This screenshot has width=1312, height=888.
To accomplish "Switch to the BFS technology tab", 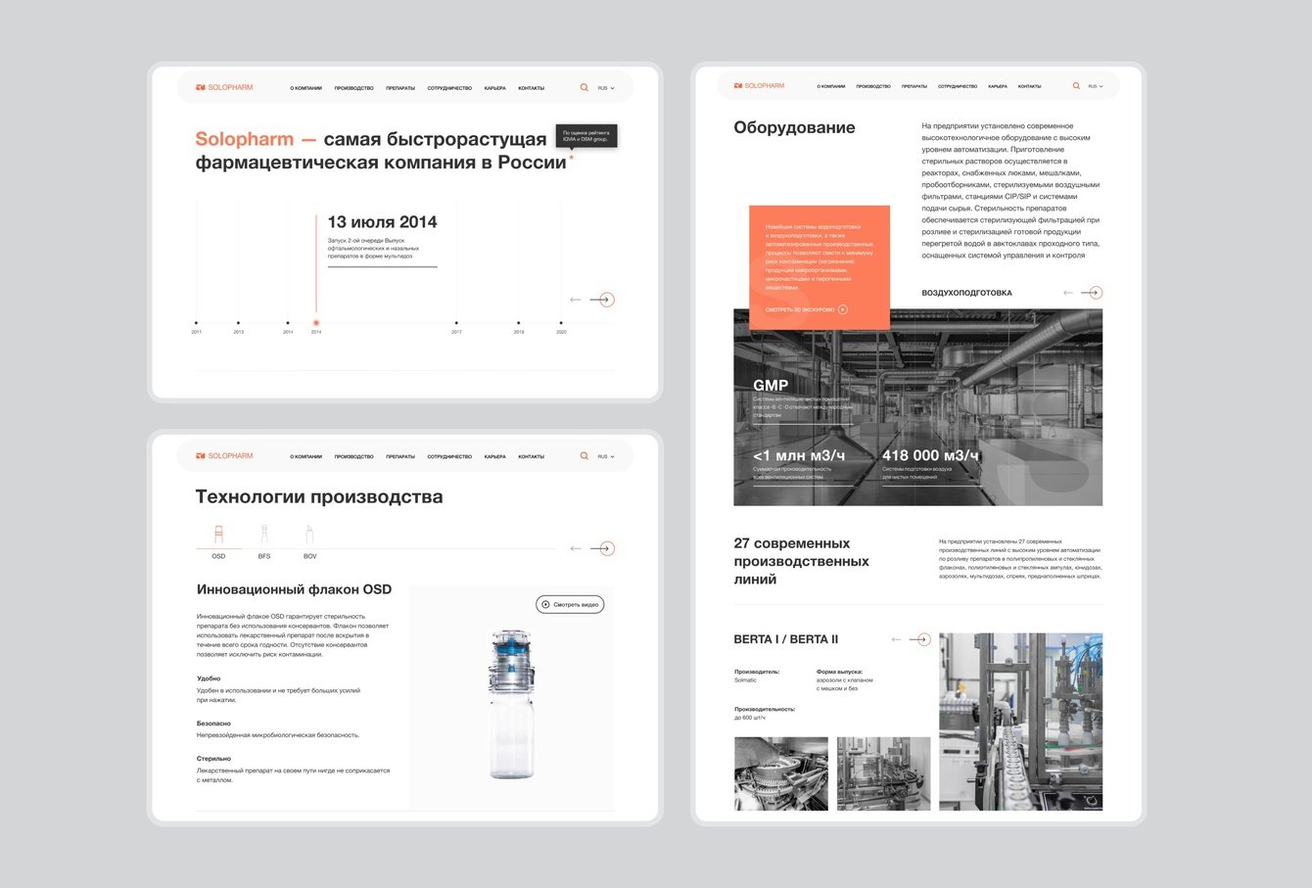I will tap(264, 541).
